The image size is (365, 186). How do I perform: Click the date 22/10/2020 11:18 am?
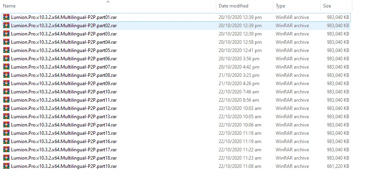point(240,133)
